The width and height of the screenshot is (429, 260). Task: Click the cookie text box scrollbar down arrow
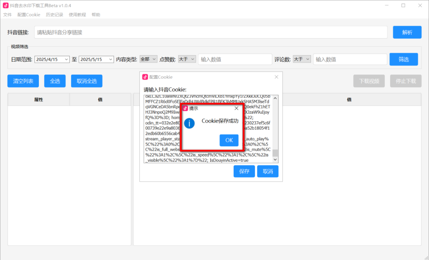(x=275, y=159)
